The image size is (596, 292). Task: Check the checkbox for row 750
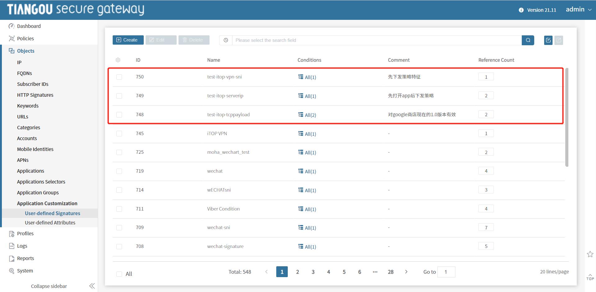coord(119,77)
